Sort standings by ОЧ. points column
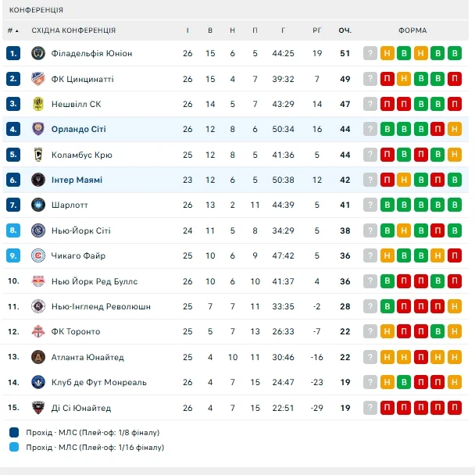Screen dimensions: 475x475 point(345,30)
